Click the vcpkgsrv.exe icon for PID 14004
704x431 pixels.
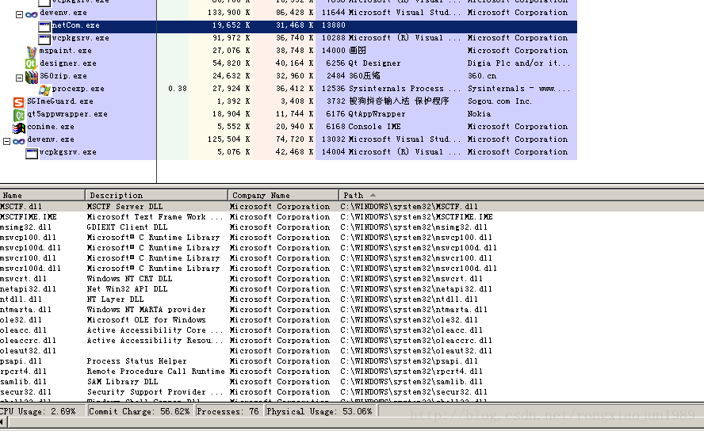tap(32, 154)
